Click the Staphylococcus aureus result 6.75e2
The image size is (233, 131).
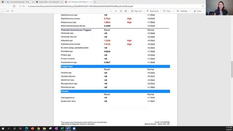107,19
